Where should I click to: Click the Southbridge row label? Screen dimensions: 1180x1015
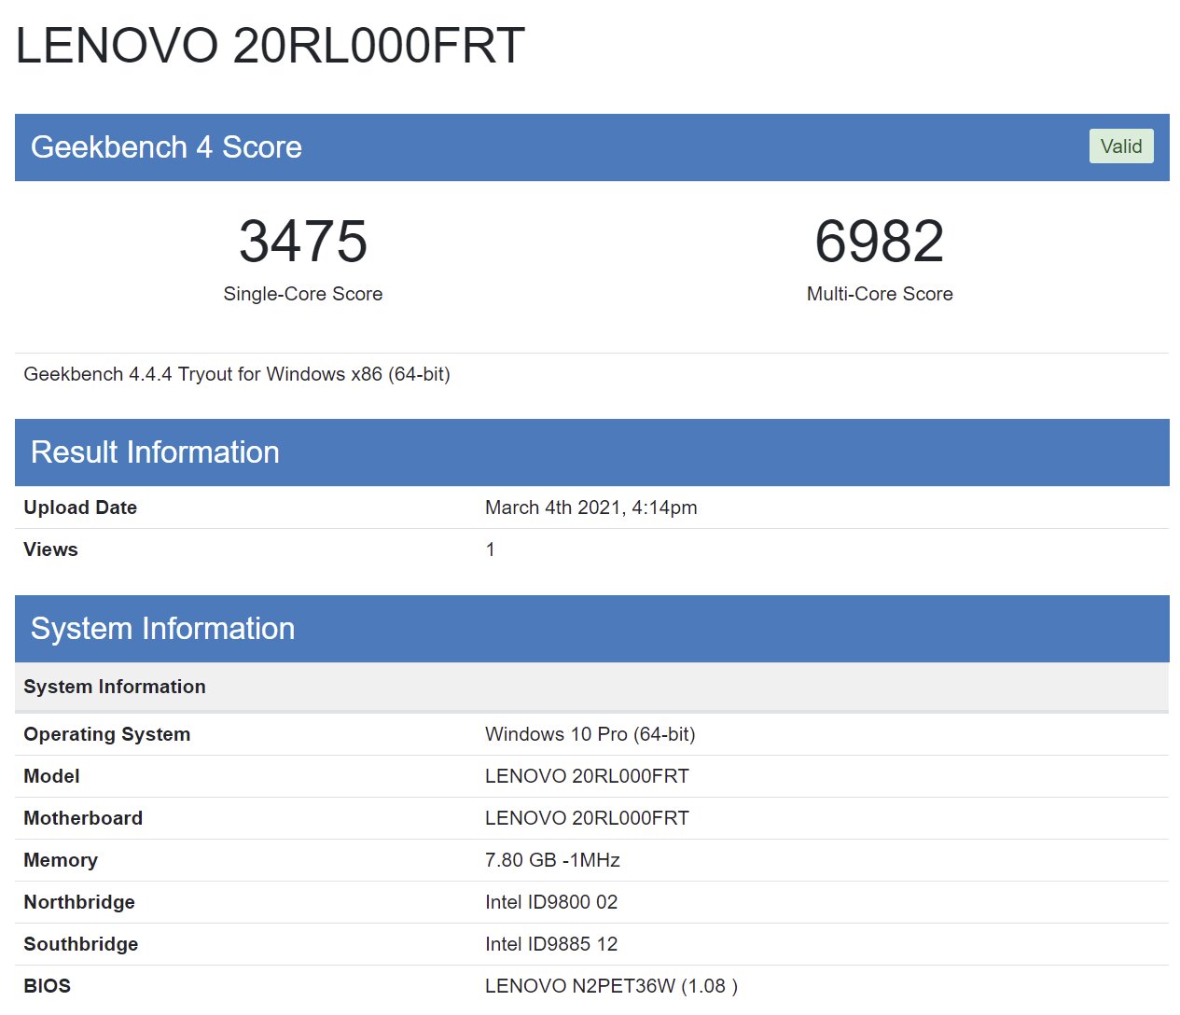tap(81, 944)
